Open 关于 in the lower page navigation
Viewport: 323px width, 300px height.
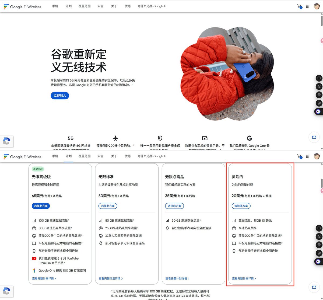114,156
